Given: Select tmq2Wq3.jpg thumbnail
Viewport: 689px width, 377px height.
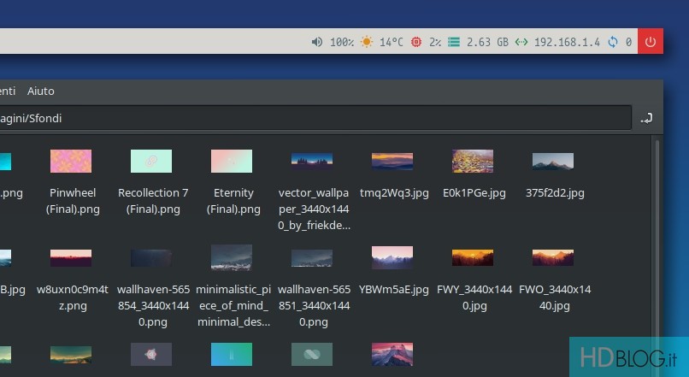Looking at the screenshot, I should (x=392, y=161).
